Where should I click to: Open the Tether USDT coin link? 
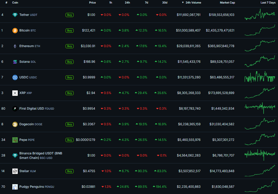coord(28,15)
